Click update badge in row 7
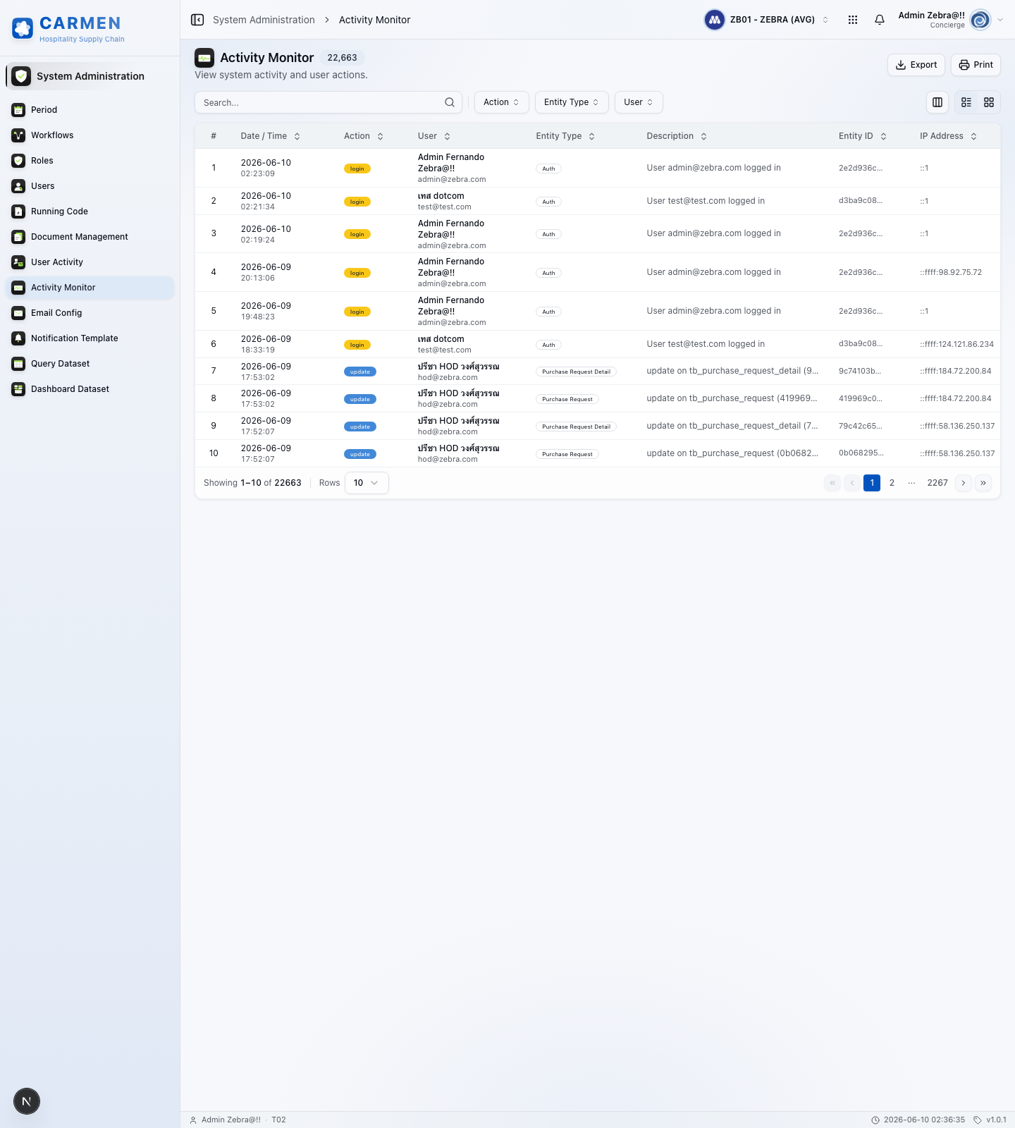 (x=360, y=372)
